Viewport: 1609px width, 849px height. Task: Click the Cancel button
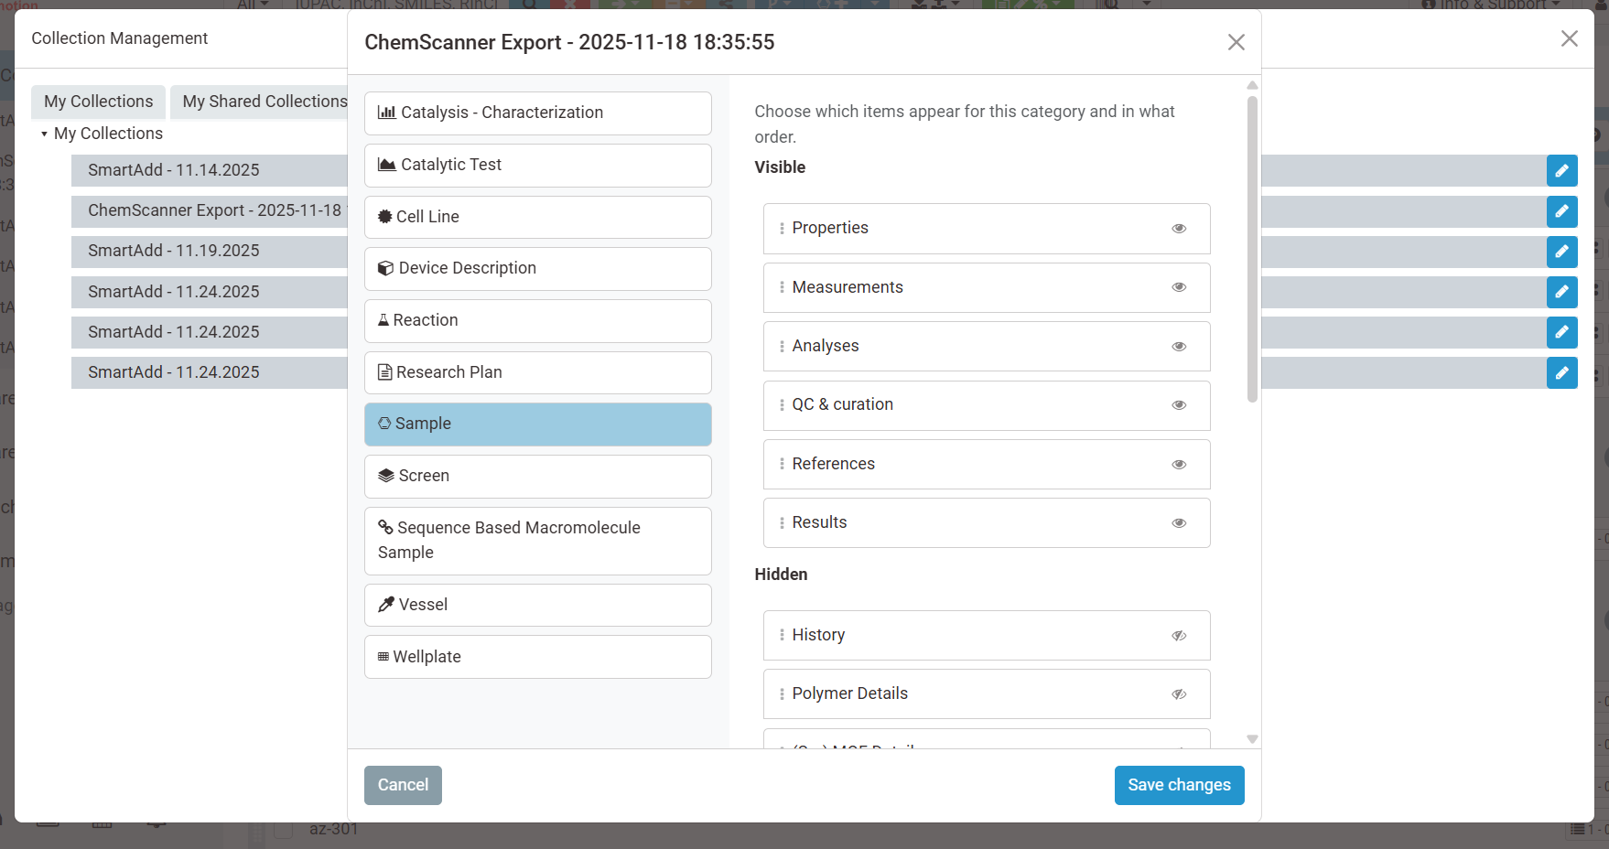click(403, 785)
